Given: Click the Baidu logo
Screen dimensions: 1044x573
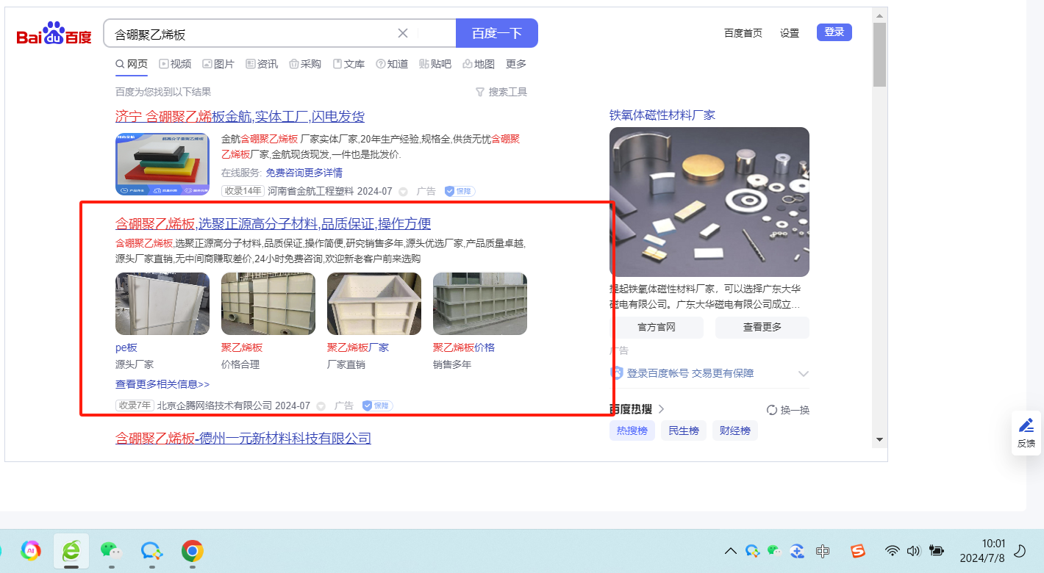Looking at the screenshot, I should point(54,34).
